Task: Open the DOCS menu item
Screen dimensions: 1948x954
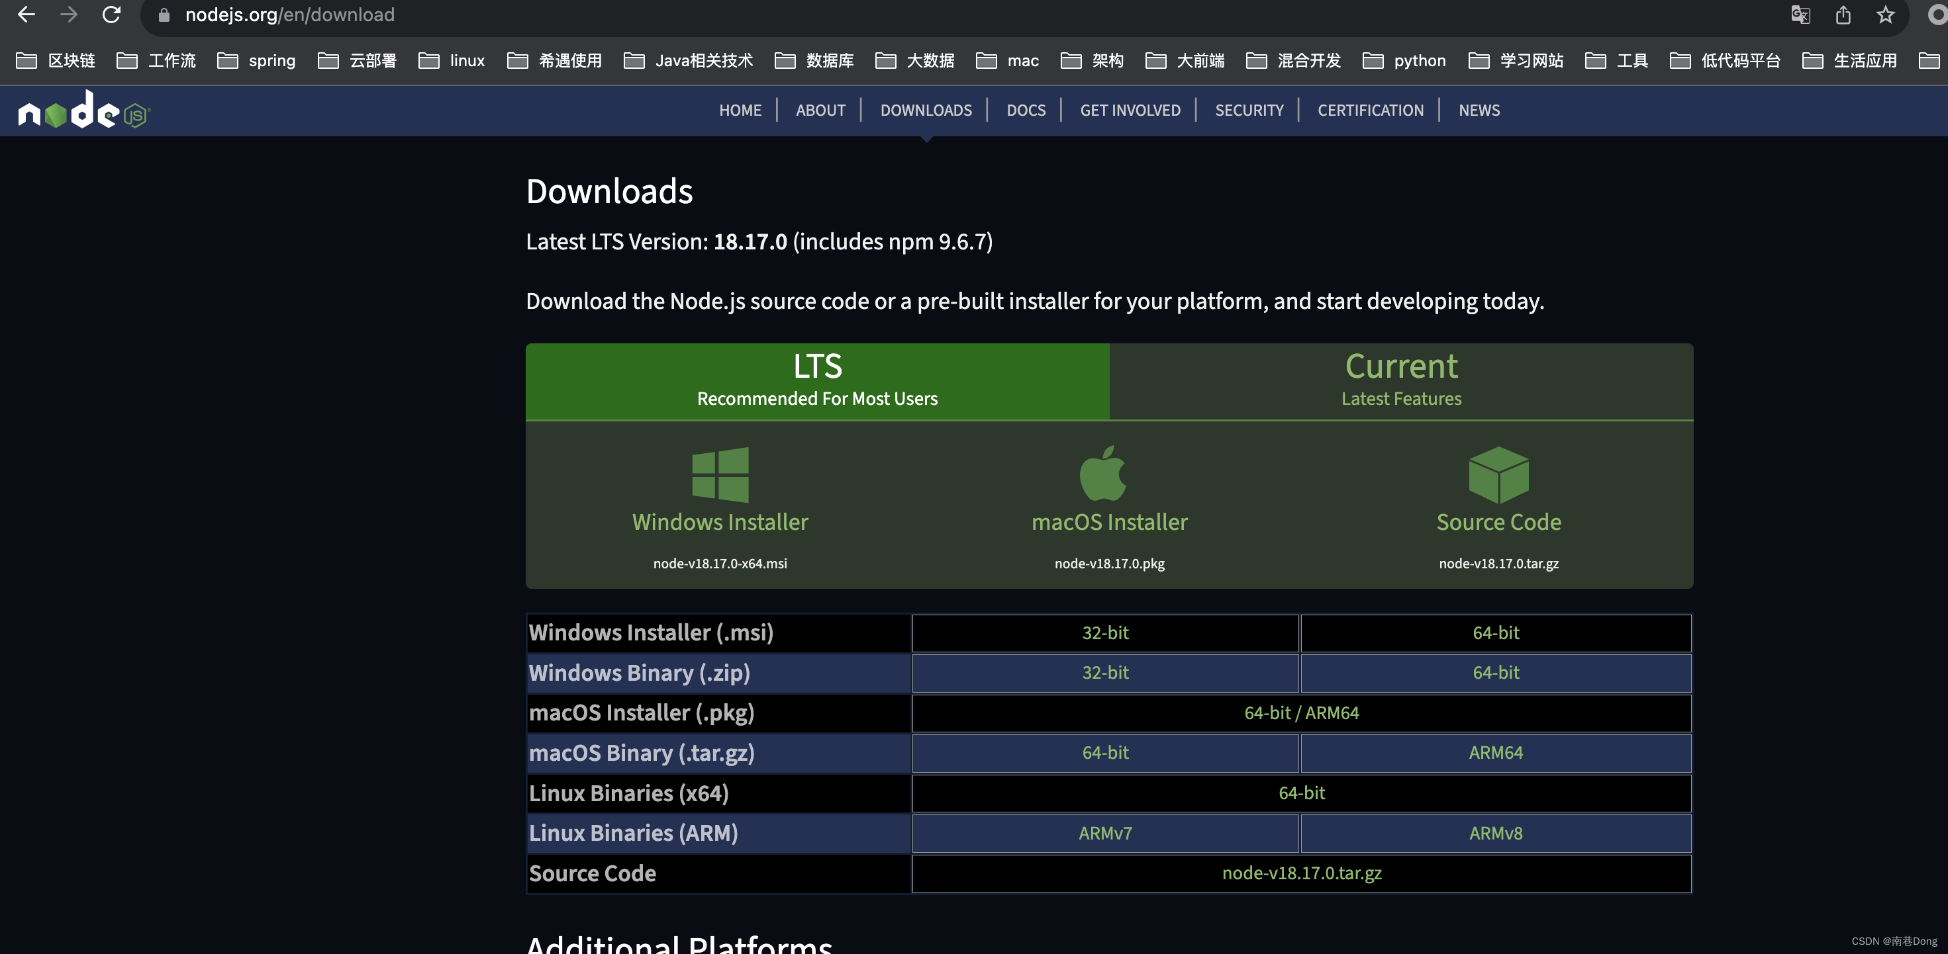Action: [1026, 110]
